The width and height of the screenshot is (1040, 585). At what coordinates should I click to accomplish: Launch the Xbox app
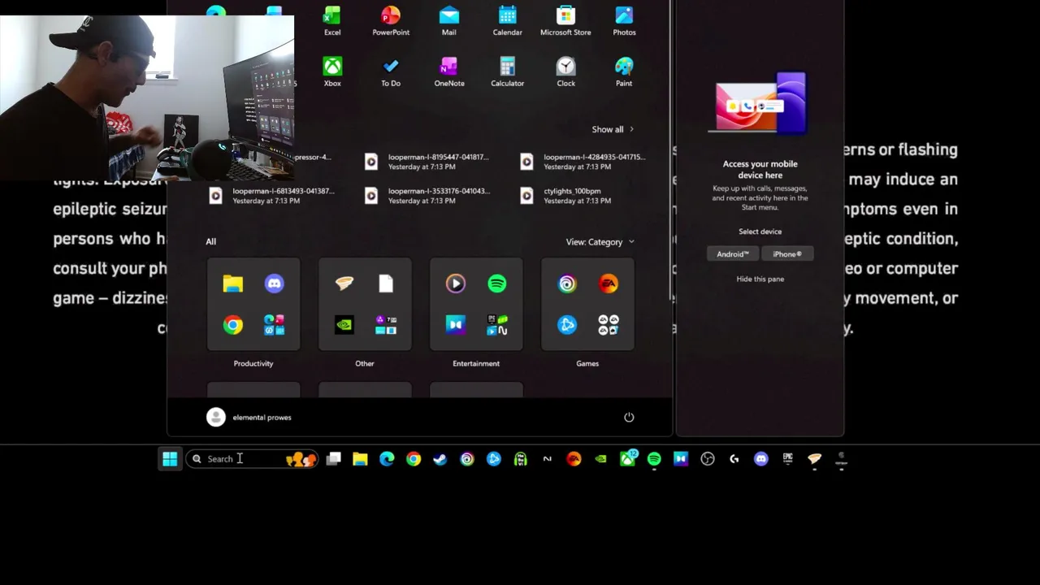pos(332,72)
